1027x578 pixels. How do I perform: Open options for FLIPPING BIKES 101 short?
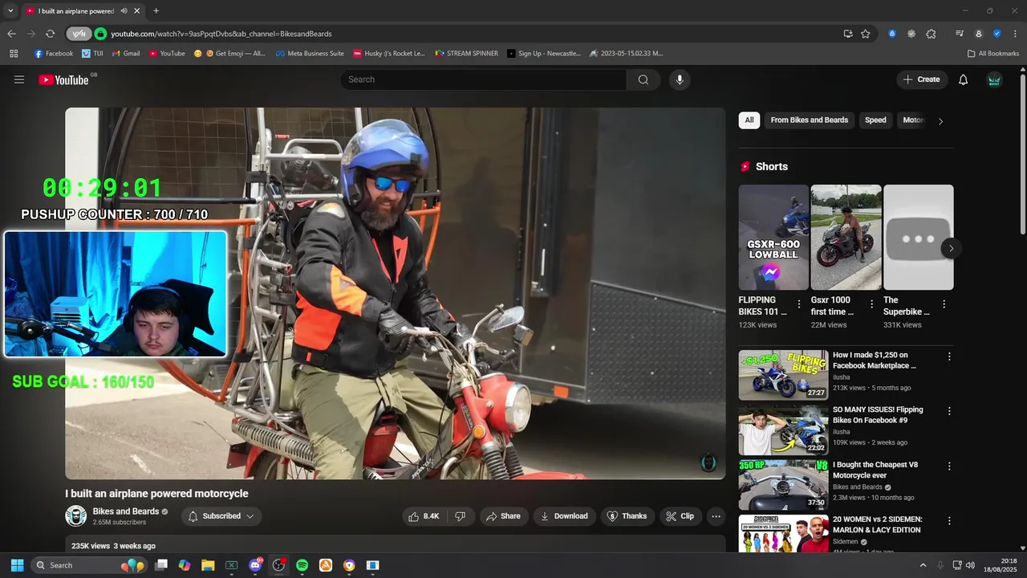coord(798,304)
